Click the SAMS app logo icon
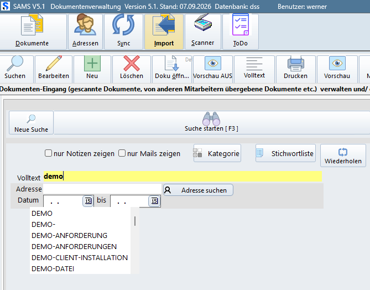This screenshot has height=290, width=370. pos(6,6)
